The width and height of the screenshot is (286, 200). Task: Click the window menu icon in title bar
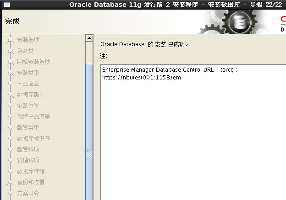click(x=7, y=5)
